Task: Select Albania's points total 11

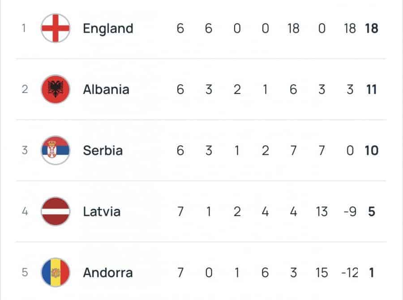Action: point(372,89)
